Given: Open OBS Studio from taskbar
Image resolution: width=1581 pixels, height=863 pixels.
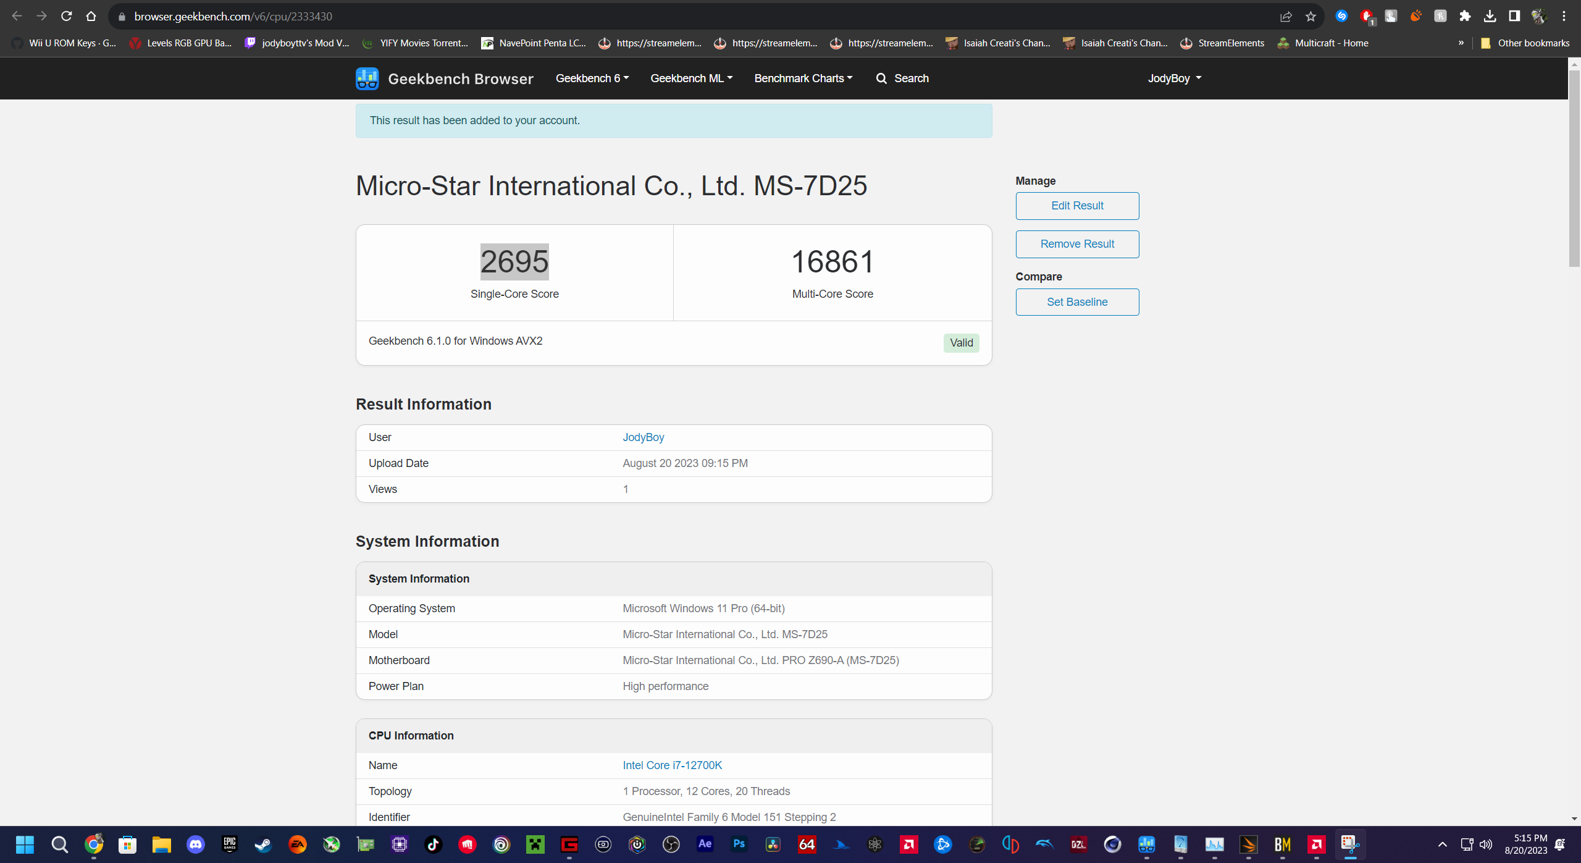Looking at the screenshot, I should (671, 844).
